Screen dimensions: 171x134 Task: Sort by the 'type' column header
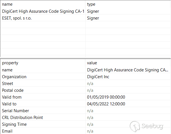pyautogui.click(x=91, y=5)
